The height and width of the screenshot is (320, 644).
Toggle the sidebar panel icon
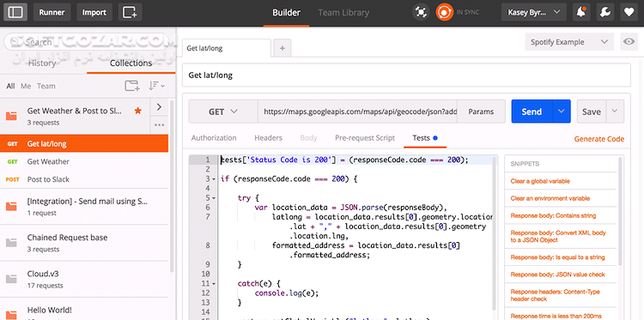pyautogui.click(x=15, y=12)
